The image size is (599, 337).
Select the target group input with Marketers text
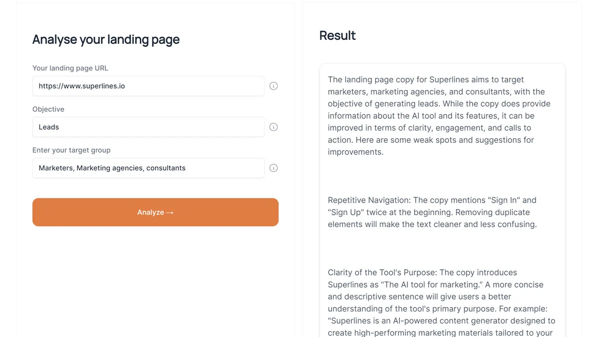pos(148,168)
